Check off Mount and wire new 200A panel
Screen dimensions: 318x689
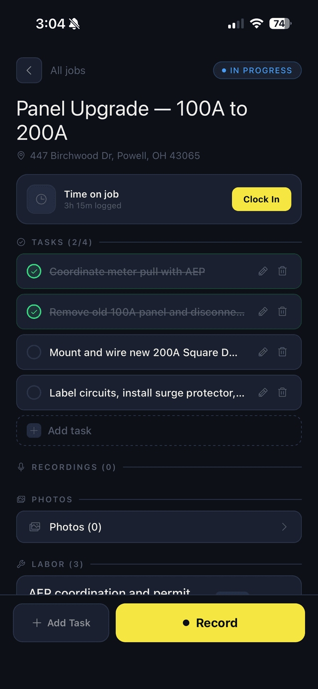point(34,352)
